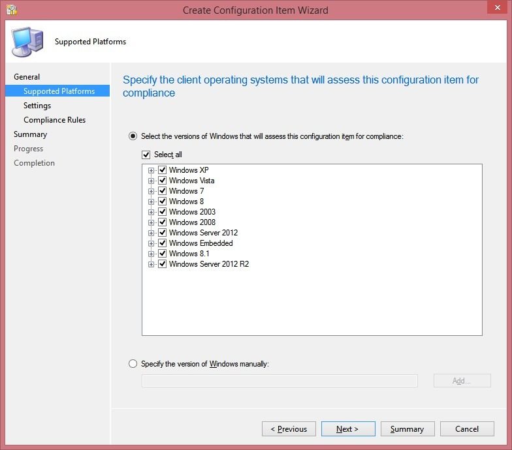Uncheck the Windows XP checkbox
The width and height of the screenshot is (512, 450).
pyautogui.click(x=162, y=170)
